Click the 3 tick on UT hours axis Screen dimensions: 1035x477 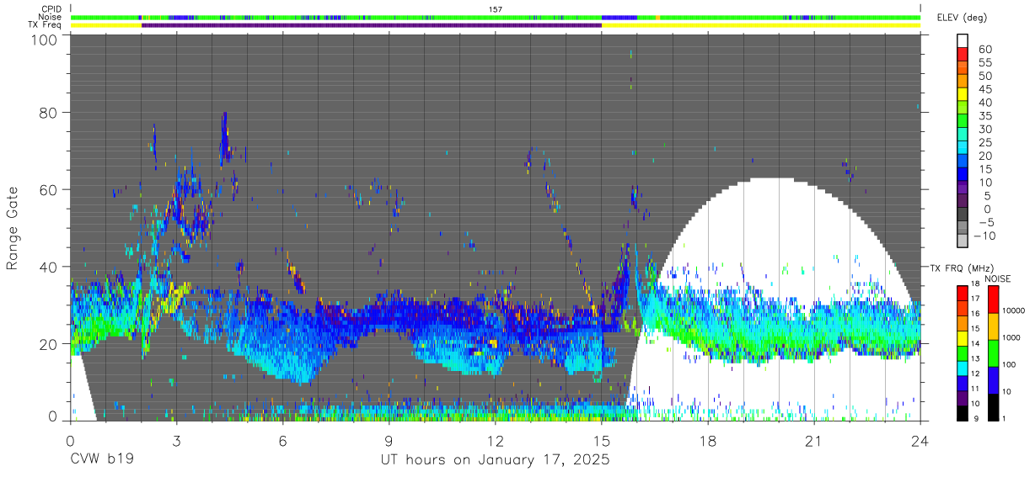coord(176,441)
